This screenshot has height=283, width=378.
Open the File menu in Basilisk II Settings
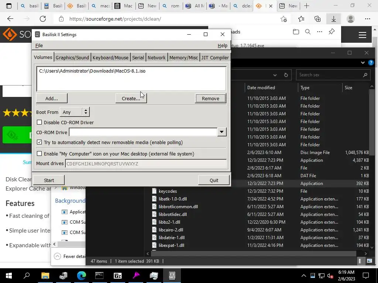[39, 45]
